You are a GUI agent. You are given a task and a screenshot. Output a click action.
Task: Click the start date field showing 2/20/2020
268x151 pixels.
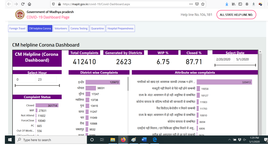pos(223,60)
